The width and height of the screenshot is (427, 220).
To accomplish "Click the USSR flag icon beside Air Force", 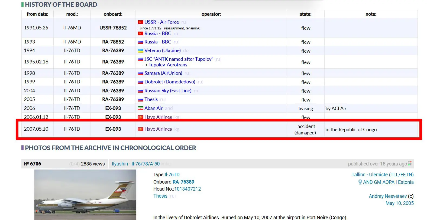I will tap(140, 22).
